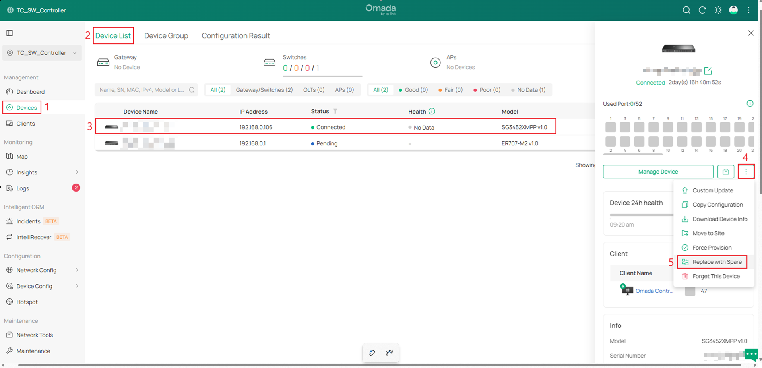Open the header three-dot more menu
This screenshot has height=368, width=762.
pyautogui.click(x=748, y=10)
